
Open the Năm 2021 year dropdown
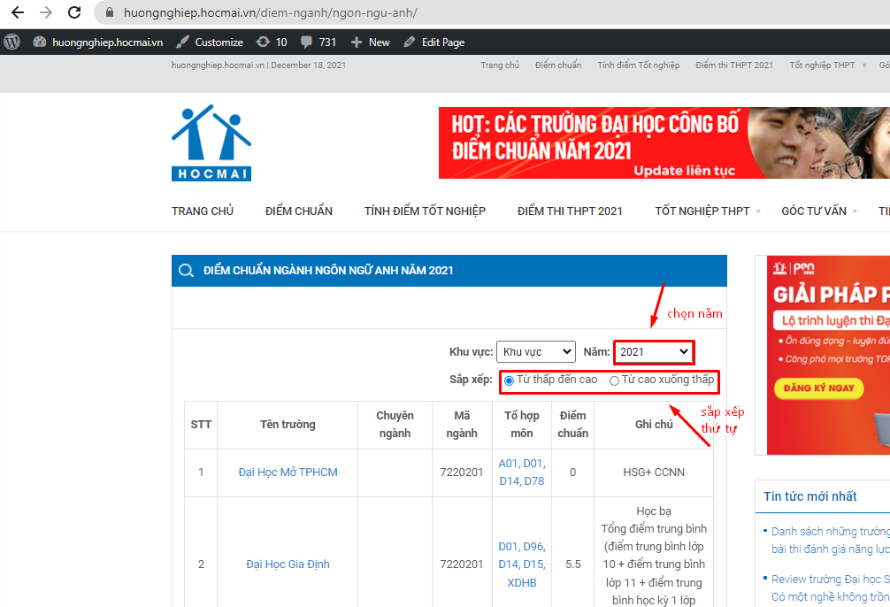[654, 351]
